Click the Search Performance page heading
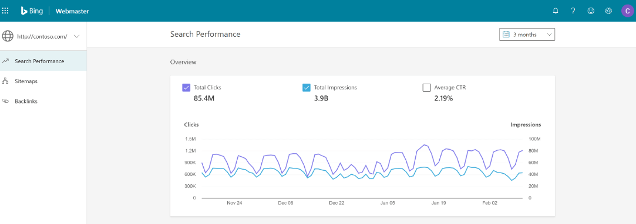Image resolution: width=636 pixels, height=224 pixels. [x=205, y=35]
